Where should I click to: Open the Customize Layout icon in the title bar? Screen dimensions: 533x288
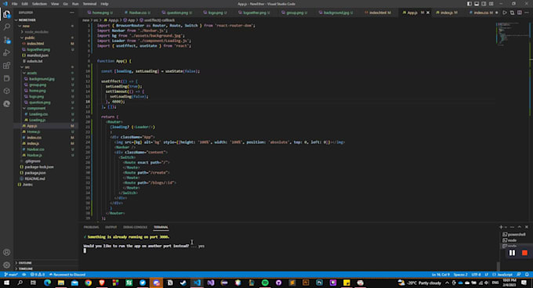click(491, 4)
